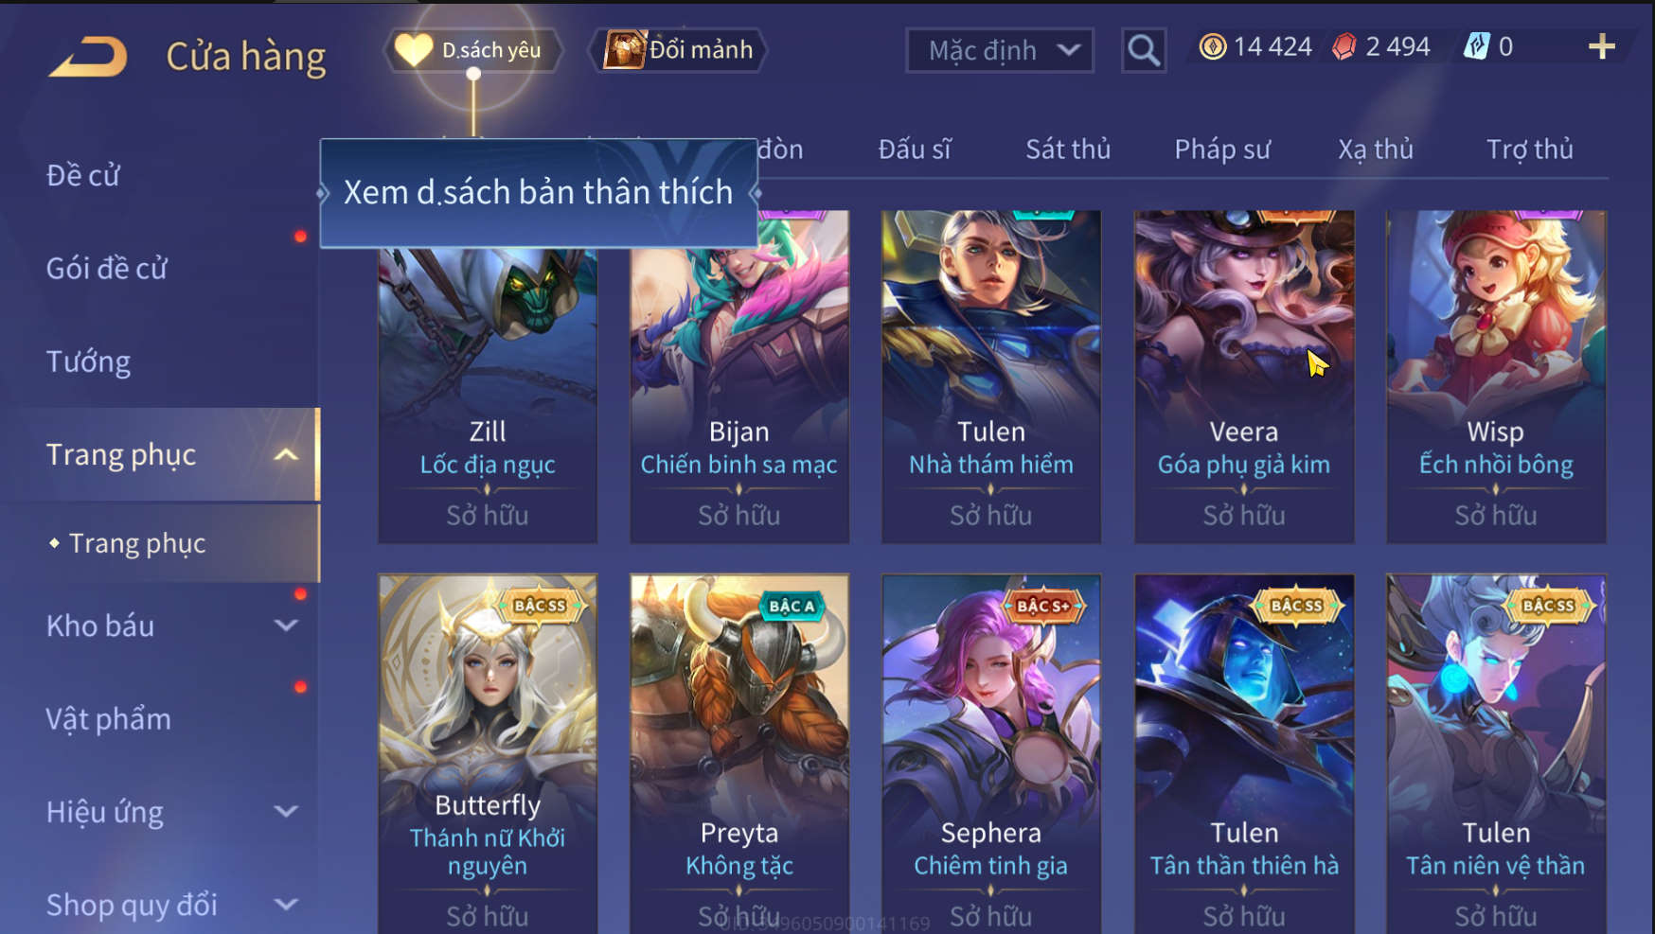Open Gói đề cử in sidebar

tap(107, 269)
